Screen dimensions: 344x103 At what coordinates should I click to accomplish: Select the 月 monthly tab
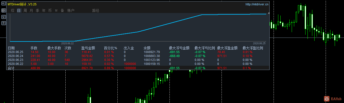pos(31,10)
